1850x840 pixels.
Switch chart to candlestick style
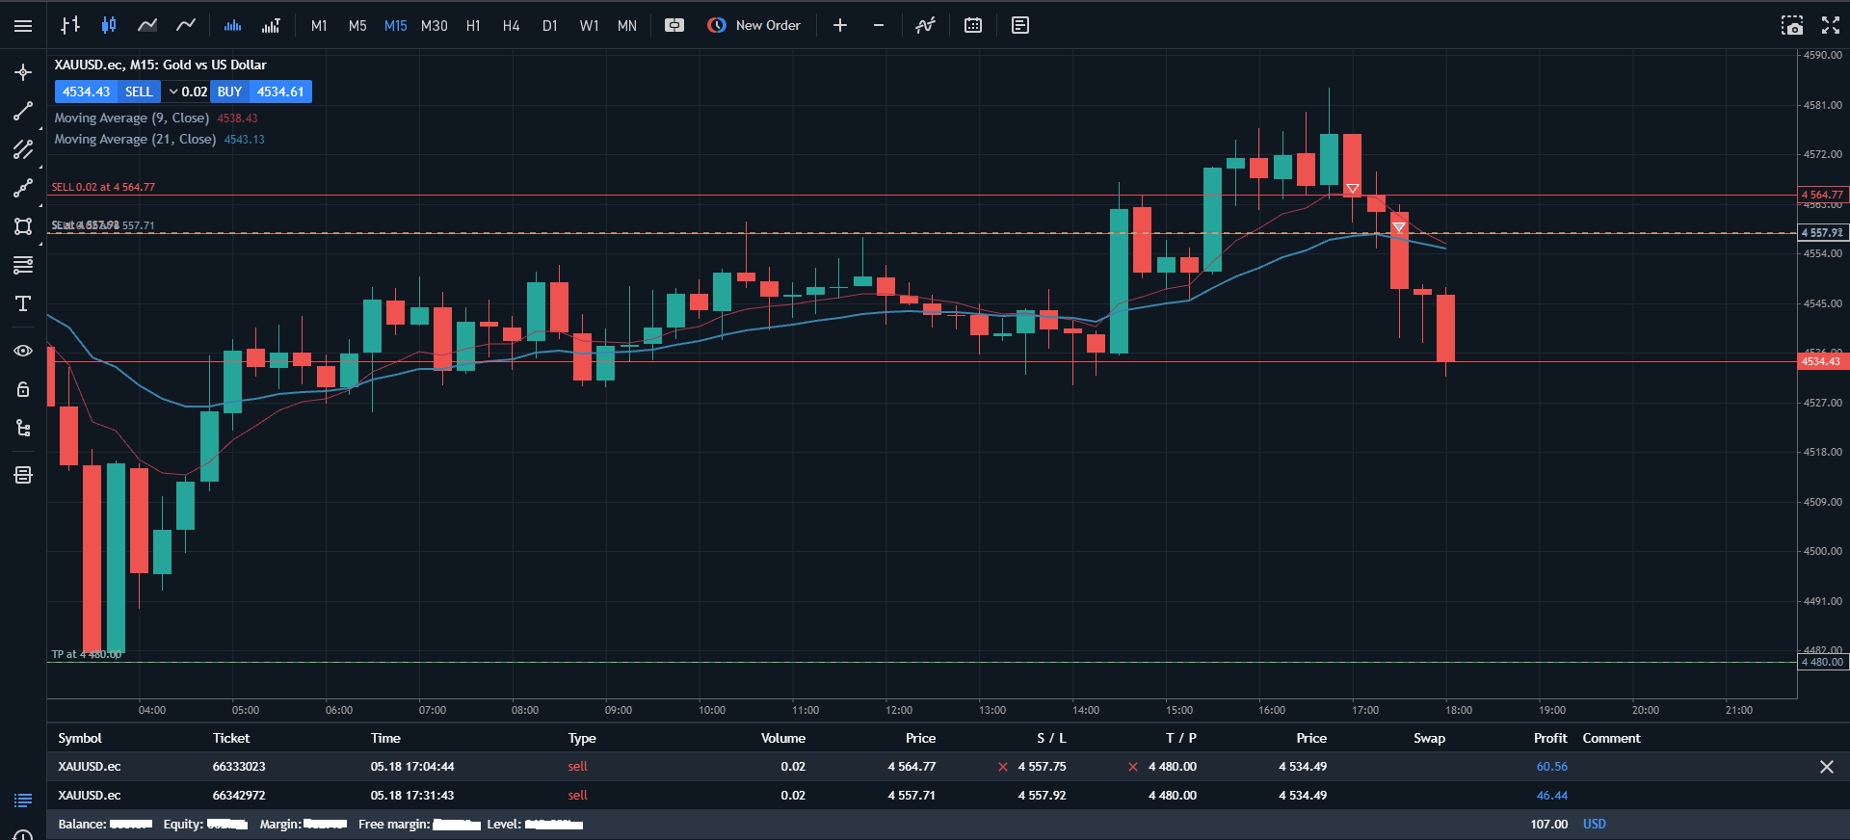coord(109,25)
